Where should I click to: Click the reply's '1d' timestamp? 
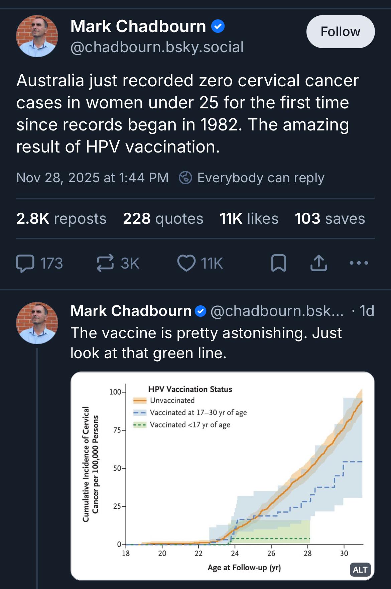pos(367,311)
